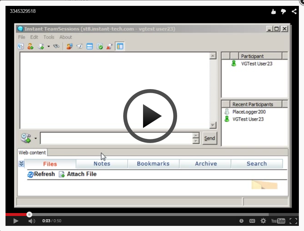Viewport: 304px width, 231px height.
Task: Open the File menu
Action: pyautogui.click(x=22, y=37)
